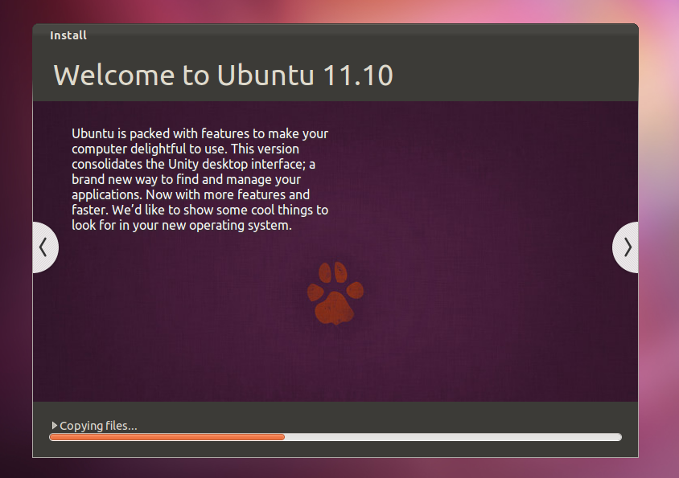Viewport: 679px width, 478px height.
Task: Click the orange paw print image
Action: tap(335, 293)
